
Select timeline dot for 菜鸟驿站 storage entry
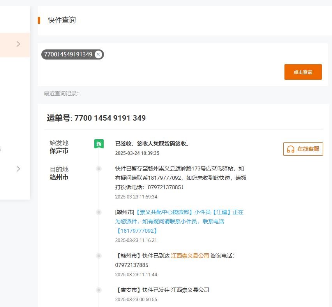click(x=99, y=168)
